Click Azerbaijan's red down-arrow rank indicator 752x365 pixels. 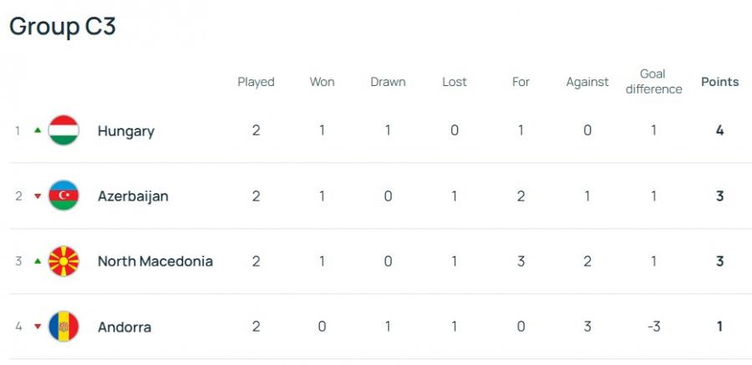click(37, 196)
